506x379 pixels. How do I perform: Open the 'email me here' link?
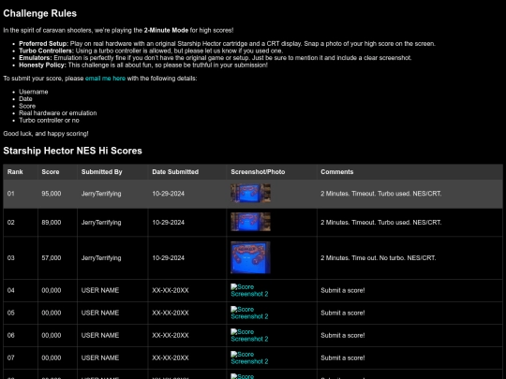tap(105, 79)
